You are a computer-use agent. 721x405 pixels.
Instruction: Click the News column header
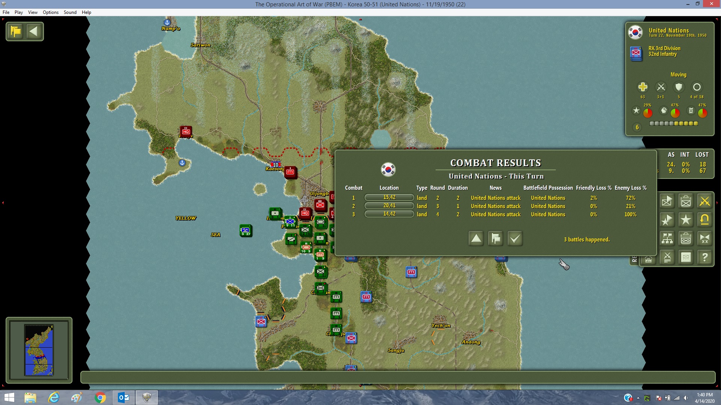click(x=496, y=188)
